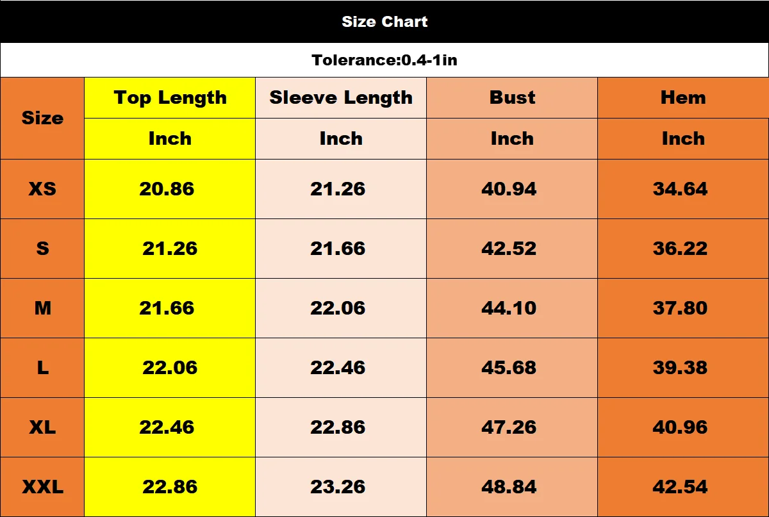Select the 21.66 sleeve length cell
This screenshot has width=769, height=517.
[x=341, y=249]
